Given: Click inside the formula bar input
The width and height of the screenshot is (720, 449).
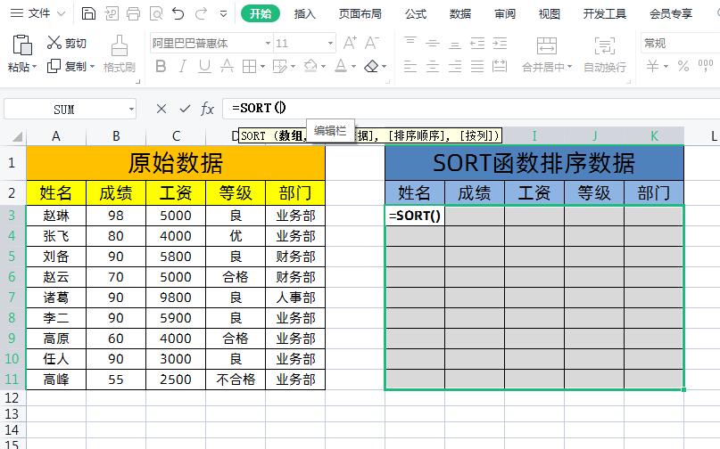Looking at the screenshot, I should point(471,108).
